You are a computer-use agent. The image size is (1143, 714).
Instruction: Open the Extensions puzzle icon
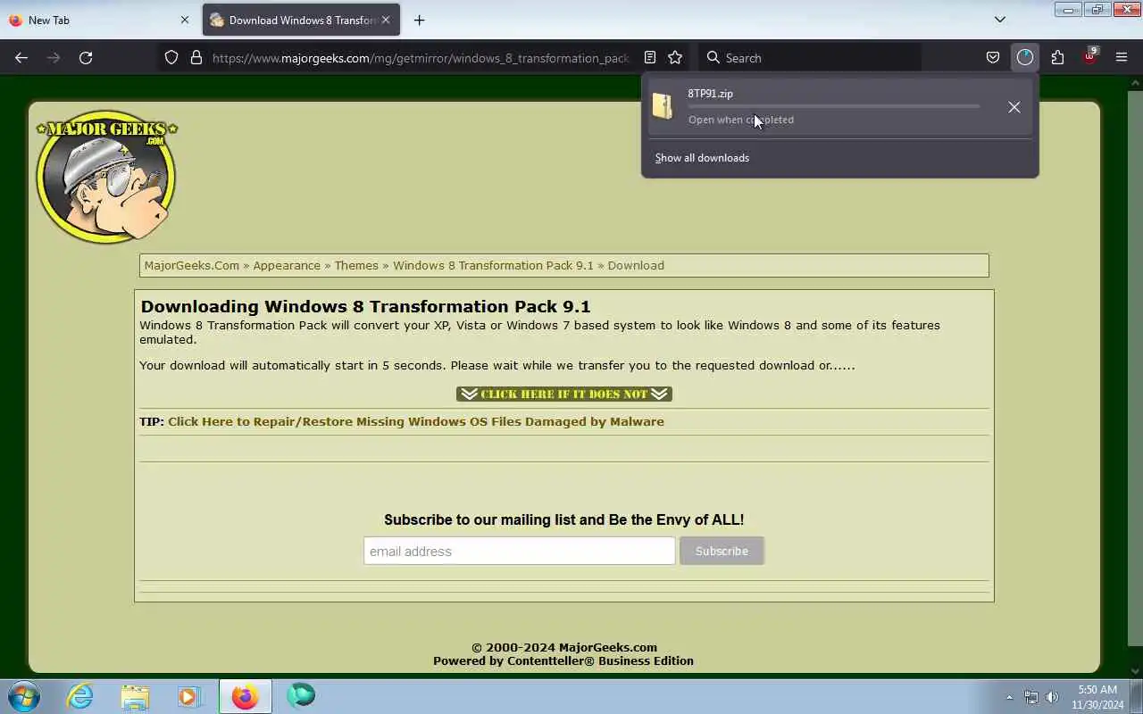tap(1057, 57)
